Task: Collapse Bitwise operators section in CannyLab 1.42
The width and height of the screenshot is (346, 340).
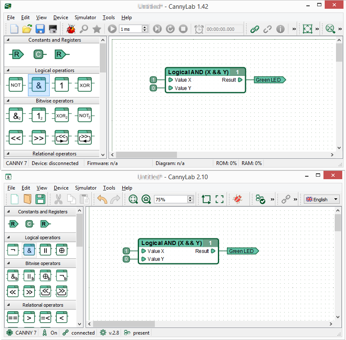Action: (x=8, y=101)
